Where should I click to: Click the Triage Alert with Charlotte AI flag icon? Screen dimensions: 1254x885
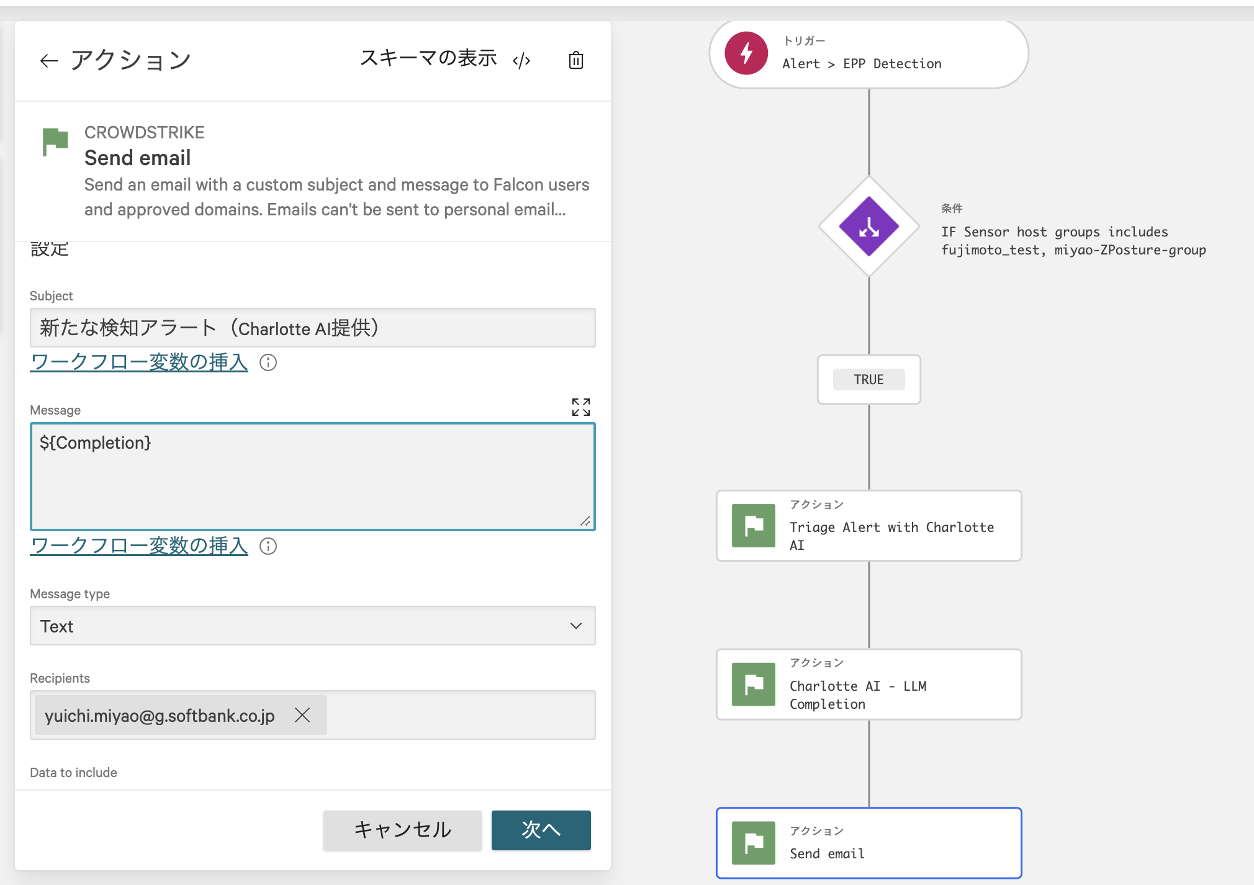pyautogui.click(x=754, y=526)
